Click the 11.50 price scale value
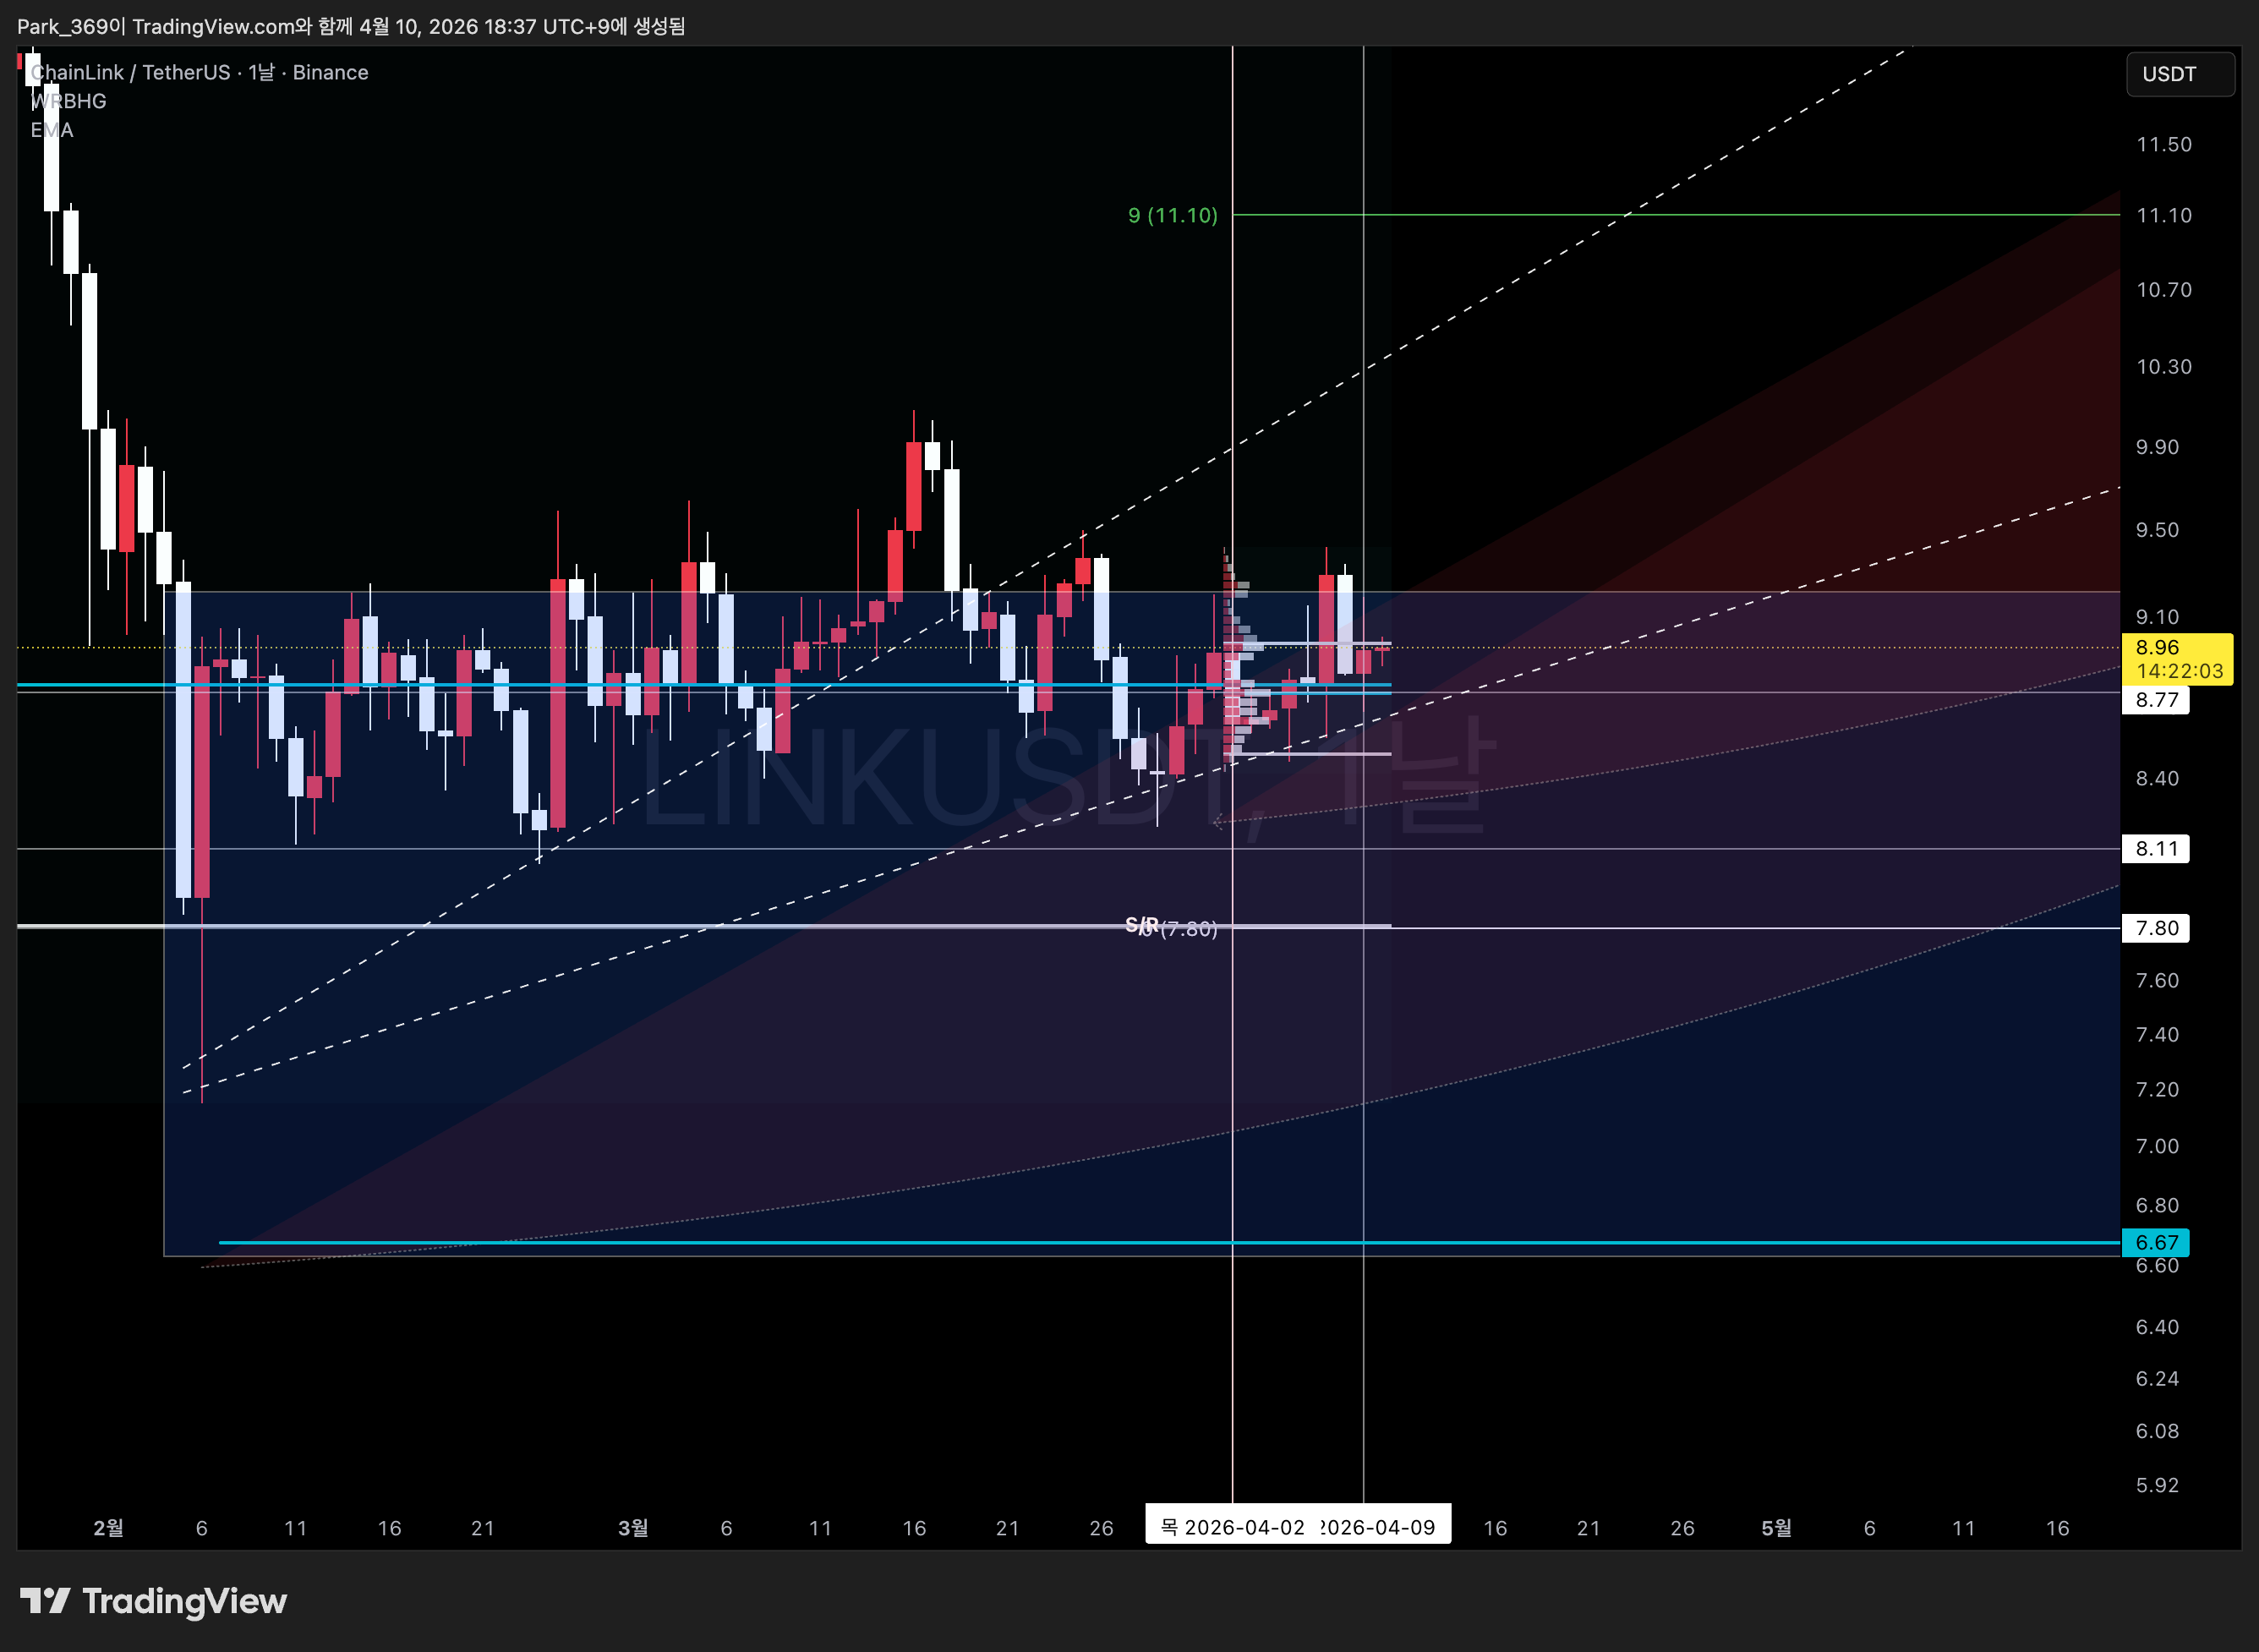 click(2164, 144)
